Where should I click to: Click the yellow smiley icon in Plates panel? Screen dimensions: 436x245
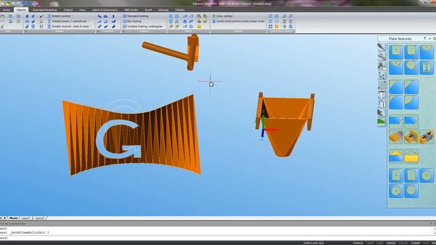pyautogui.click(x=199, y=27)
